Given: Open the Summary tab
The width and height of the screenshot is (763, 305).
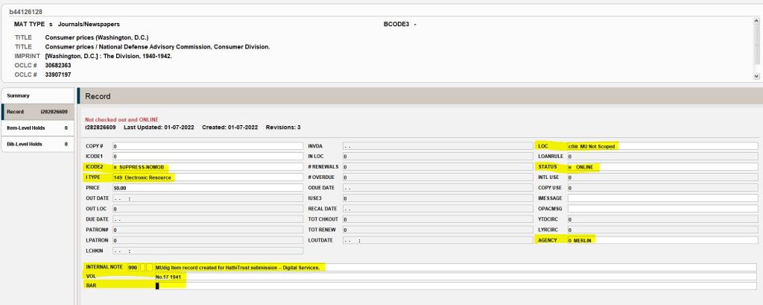Looking at the screenshot, I should (37, 95).
